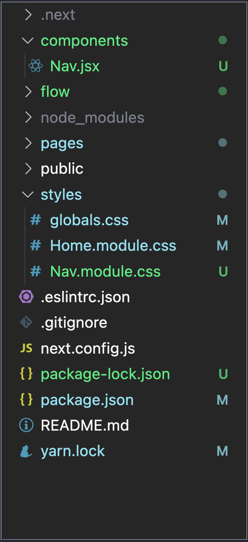Collapse the components folder chevron
Screen dimensions: 248x542
(x=28, y=41)
